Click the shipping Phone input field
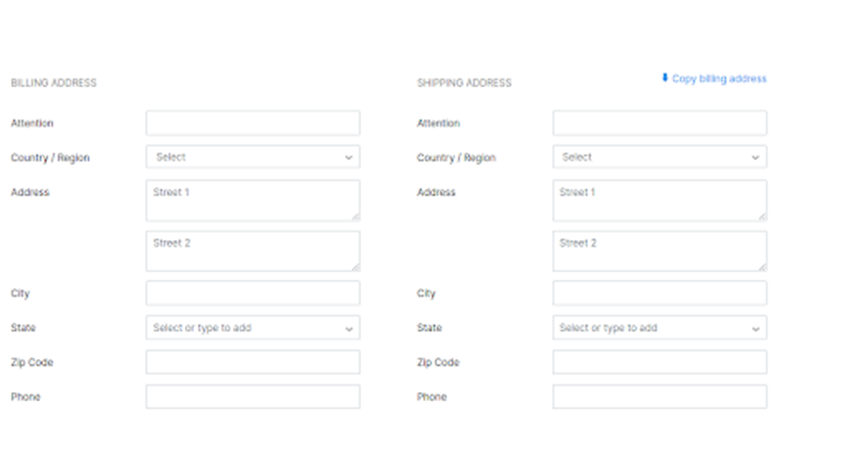This screenshot has height=476, width=847. click(660, 397)
